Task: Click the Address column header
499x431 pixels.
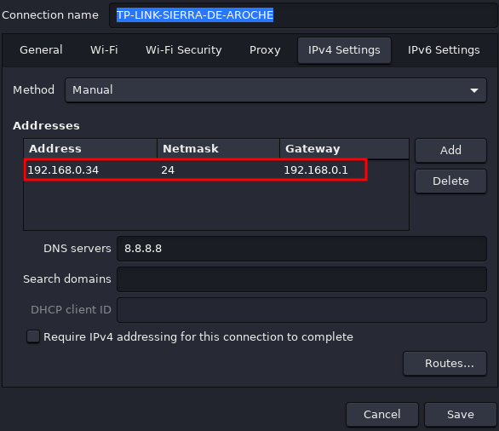Action: click(x=90, y=149)
